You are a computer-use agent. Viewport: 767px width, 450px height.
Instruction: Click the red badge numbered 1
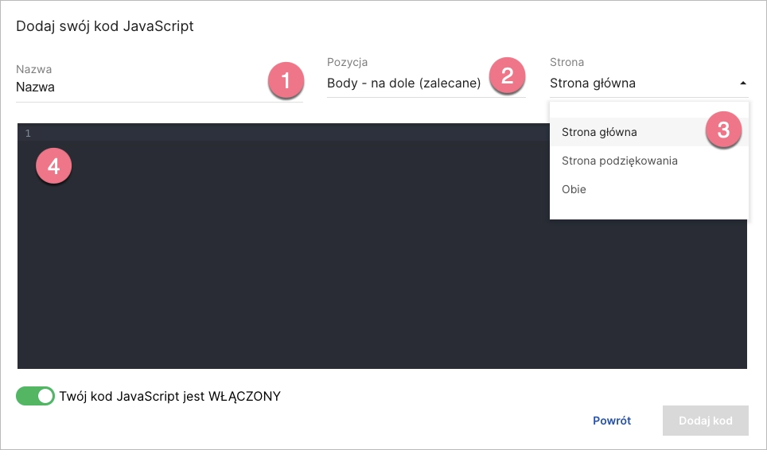286,81
